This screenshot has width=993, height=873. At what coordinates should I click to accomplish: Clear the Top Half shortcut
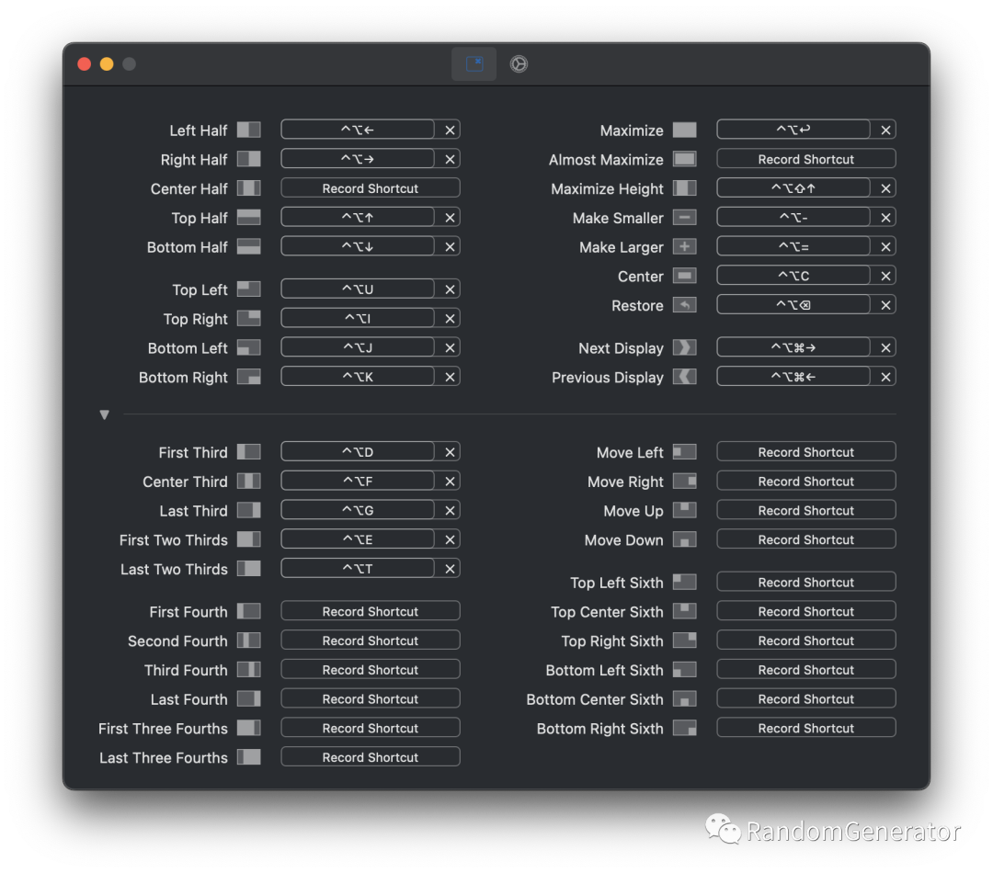450,217
